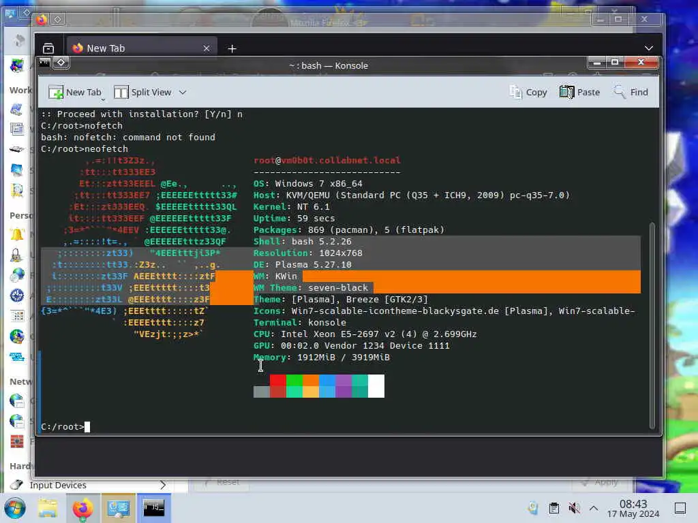This screenshot has width=698, height=523.
Task: Click the 'WM Theme: seven-black' text
Action: [x=311, y=288]
